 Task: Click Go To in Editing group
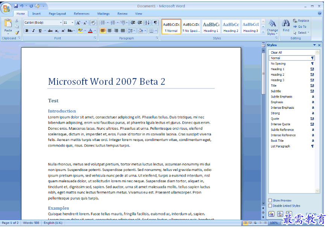click(x=300, y=27)
